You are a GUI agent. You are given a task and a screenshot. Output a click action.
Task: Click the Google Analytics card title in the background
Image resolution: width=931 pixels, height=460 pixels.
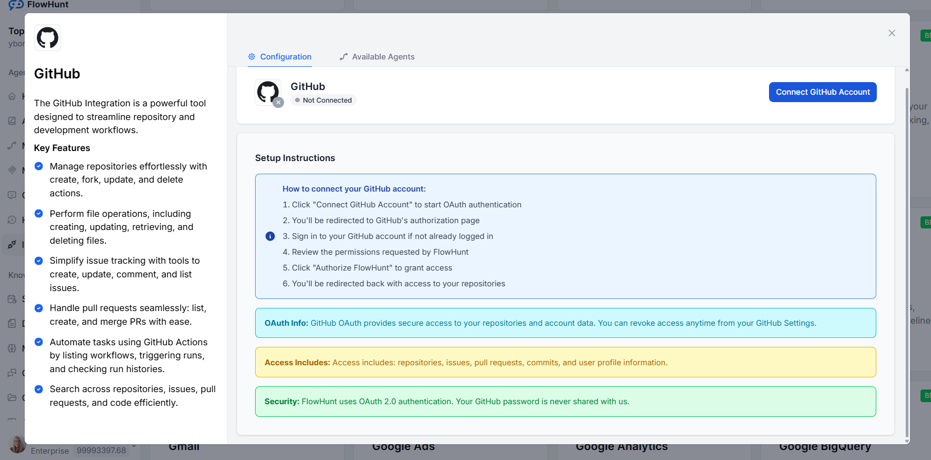point(622,447)
